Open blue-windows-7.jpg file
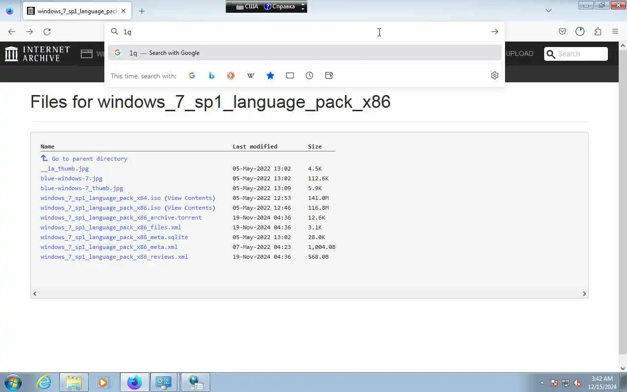Screen dimensions: 627x392 72,178
